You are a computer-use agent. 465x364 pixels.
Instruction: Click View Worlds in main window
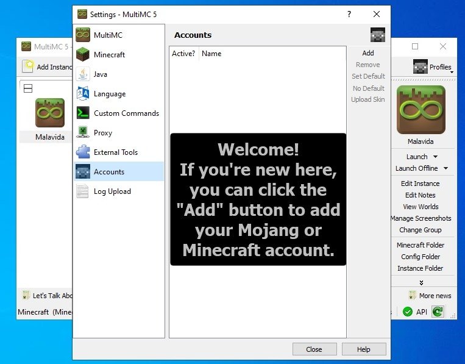[x=421, y=207]
